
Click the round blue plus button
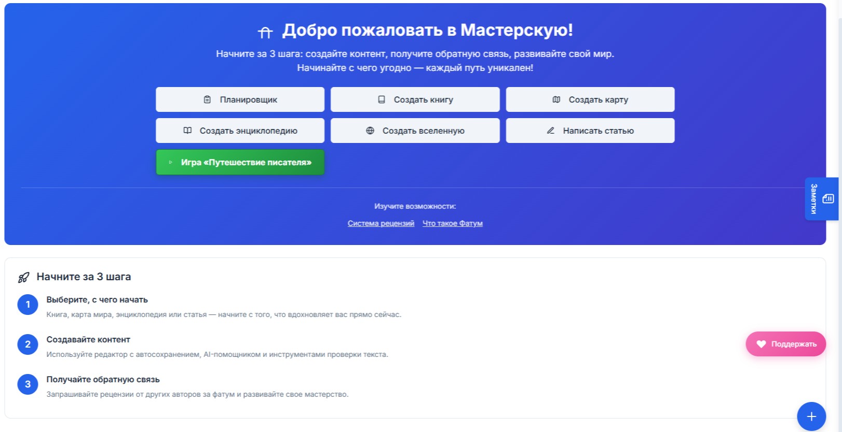coord(811,416)
